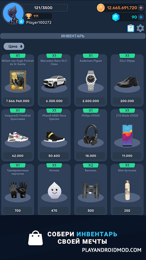Image resolution: width=146 pixels, height=260 pixels.
Task: Select the Willem van Gogh Portrait painting
Action: pos(18,80)
